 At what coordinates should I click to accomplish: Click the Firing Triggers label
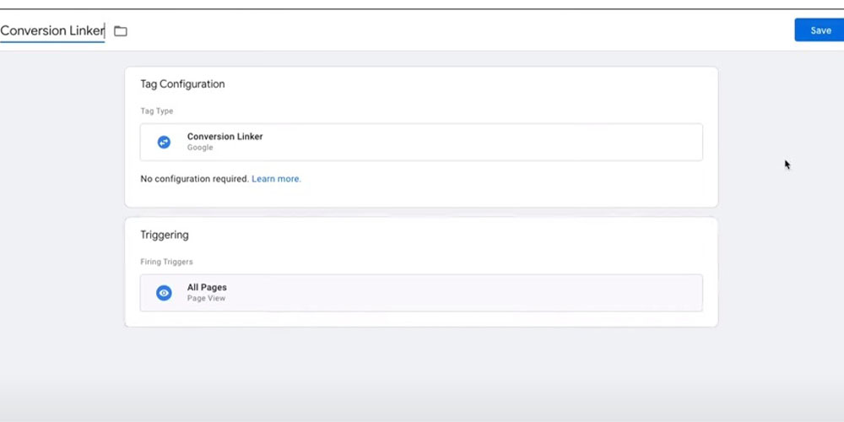click(x=166, y=262)
